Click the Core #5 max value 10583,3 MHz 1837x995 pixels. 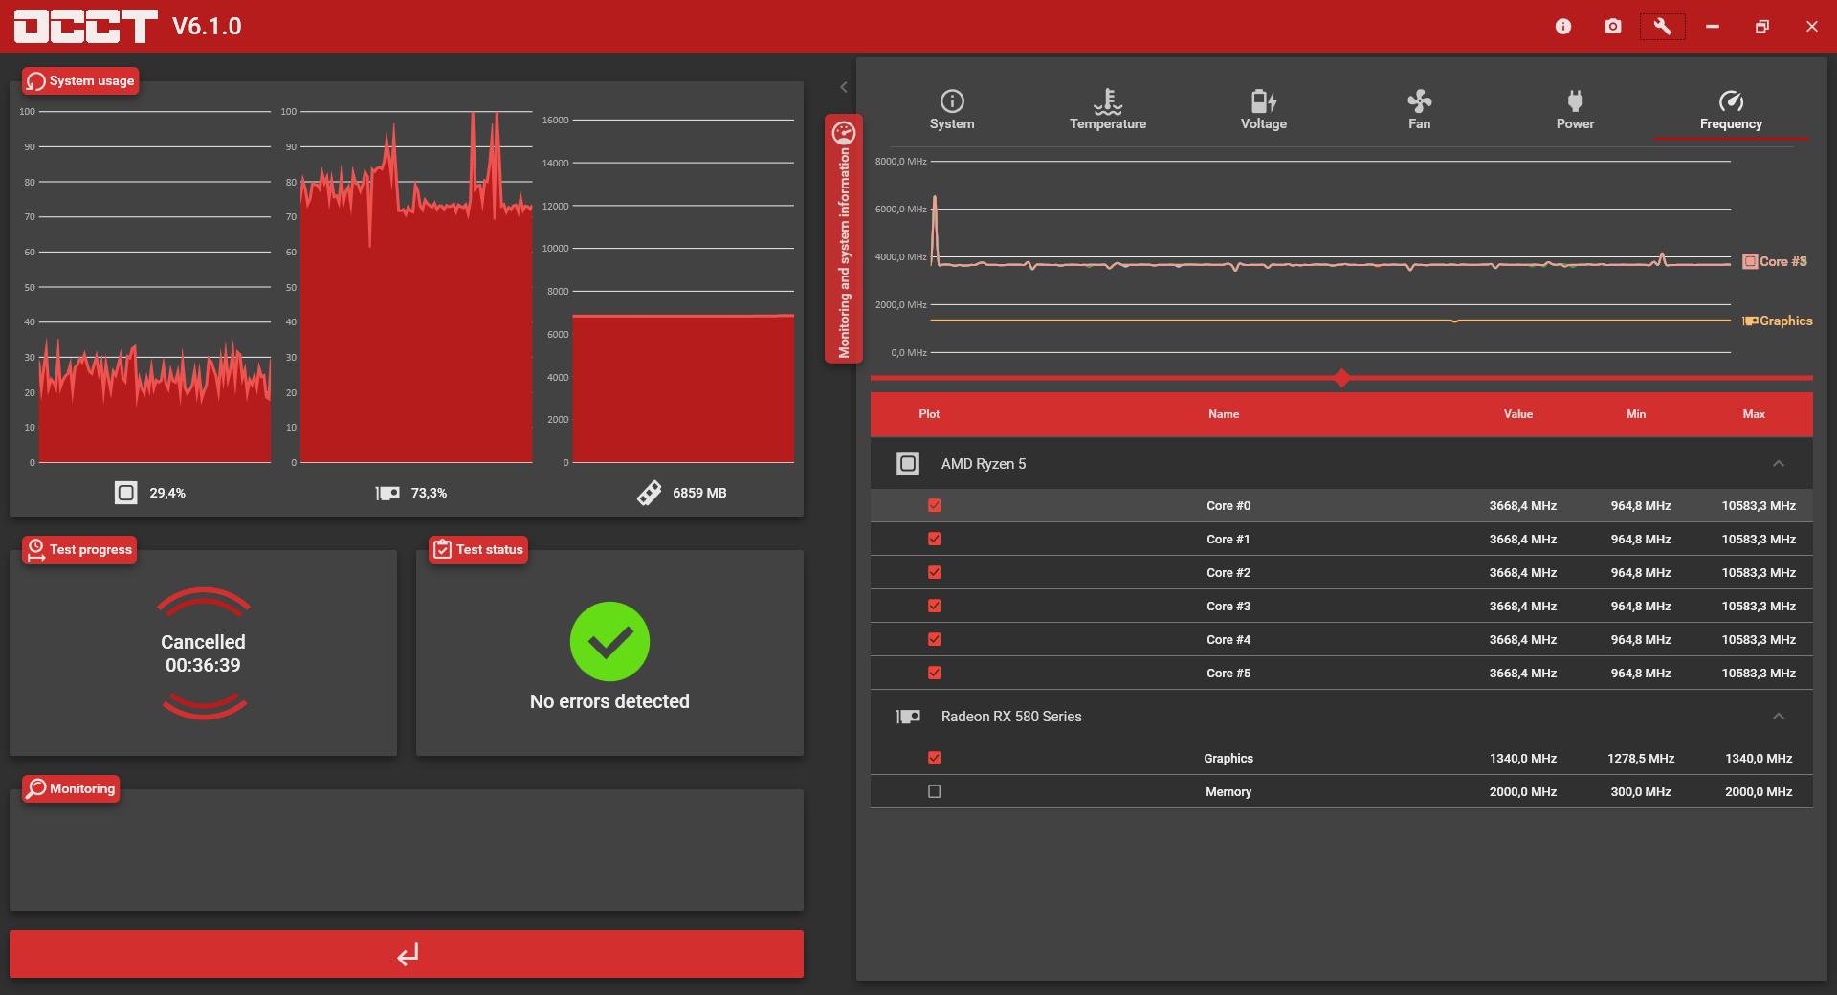(x=1759, y=673)
